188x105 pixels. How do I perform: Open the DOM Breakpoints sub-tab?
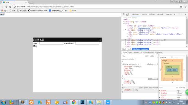pyautogui.click(x=147, y=52)
